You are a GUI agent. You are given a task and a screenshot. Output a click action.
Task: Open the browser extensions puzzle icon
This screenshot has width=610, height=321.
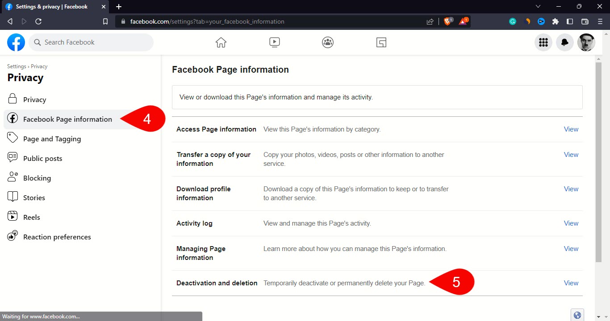pos(556,21)
